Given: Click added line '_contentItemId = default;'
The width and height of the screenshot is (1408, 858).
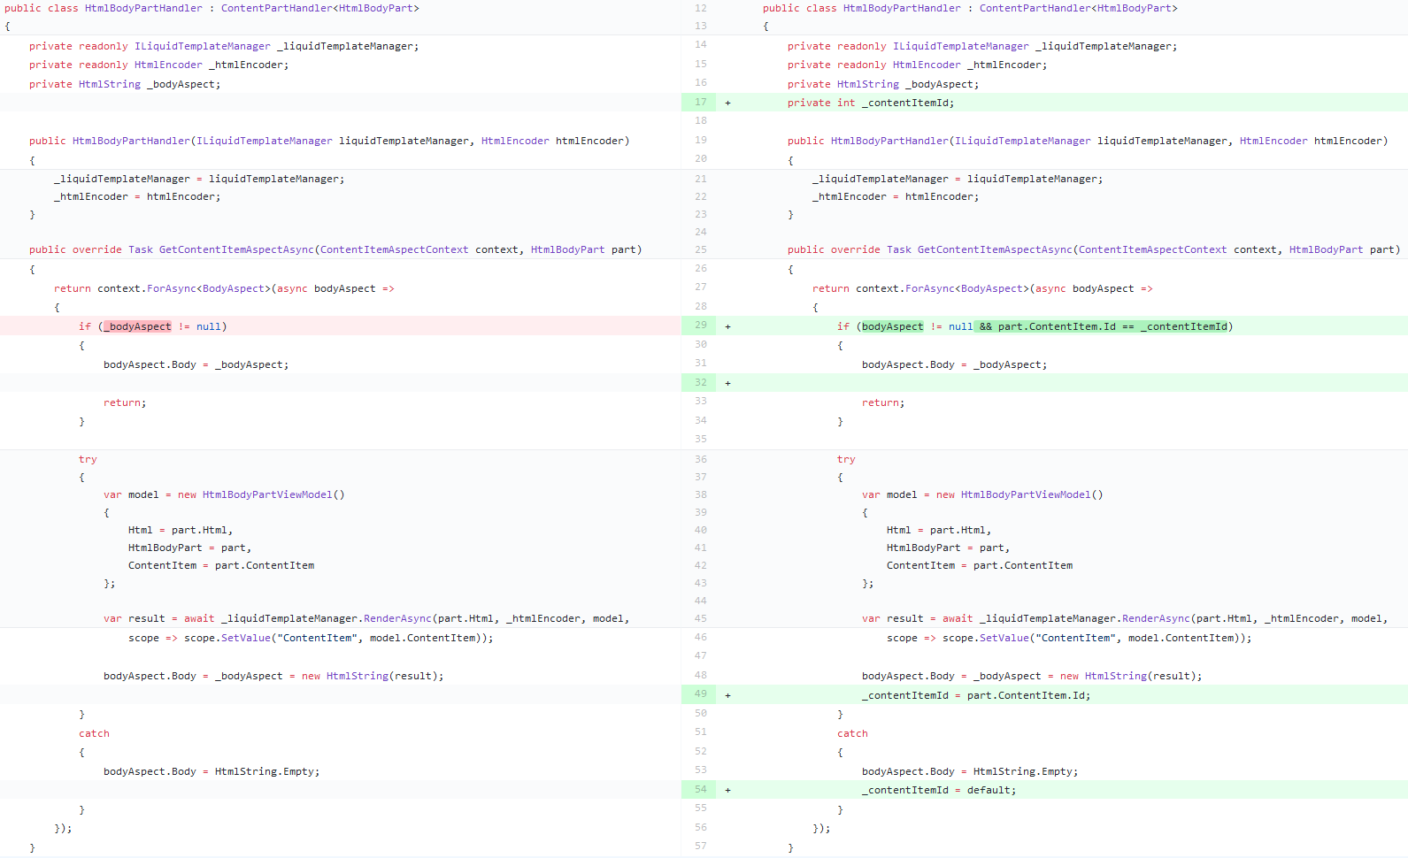Looking at the screenshot, I should (939, 790).
